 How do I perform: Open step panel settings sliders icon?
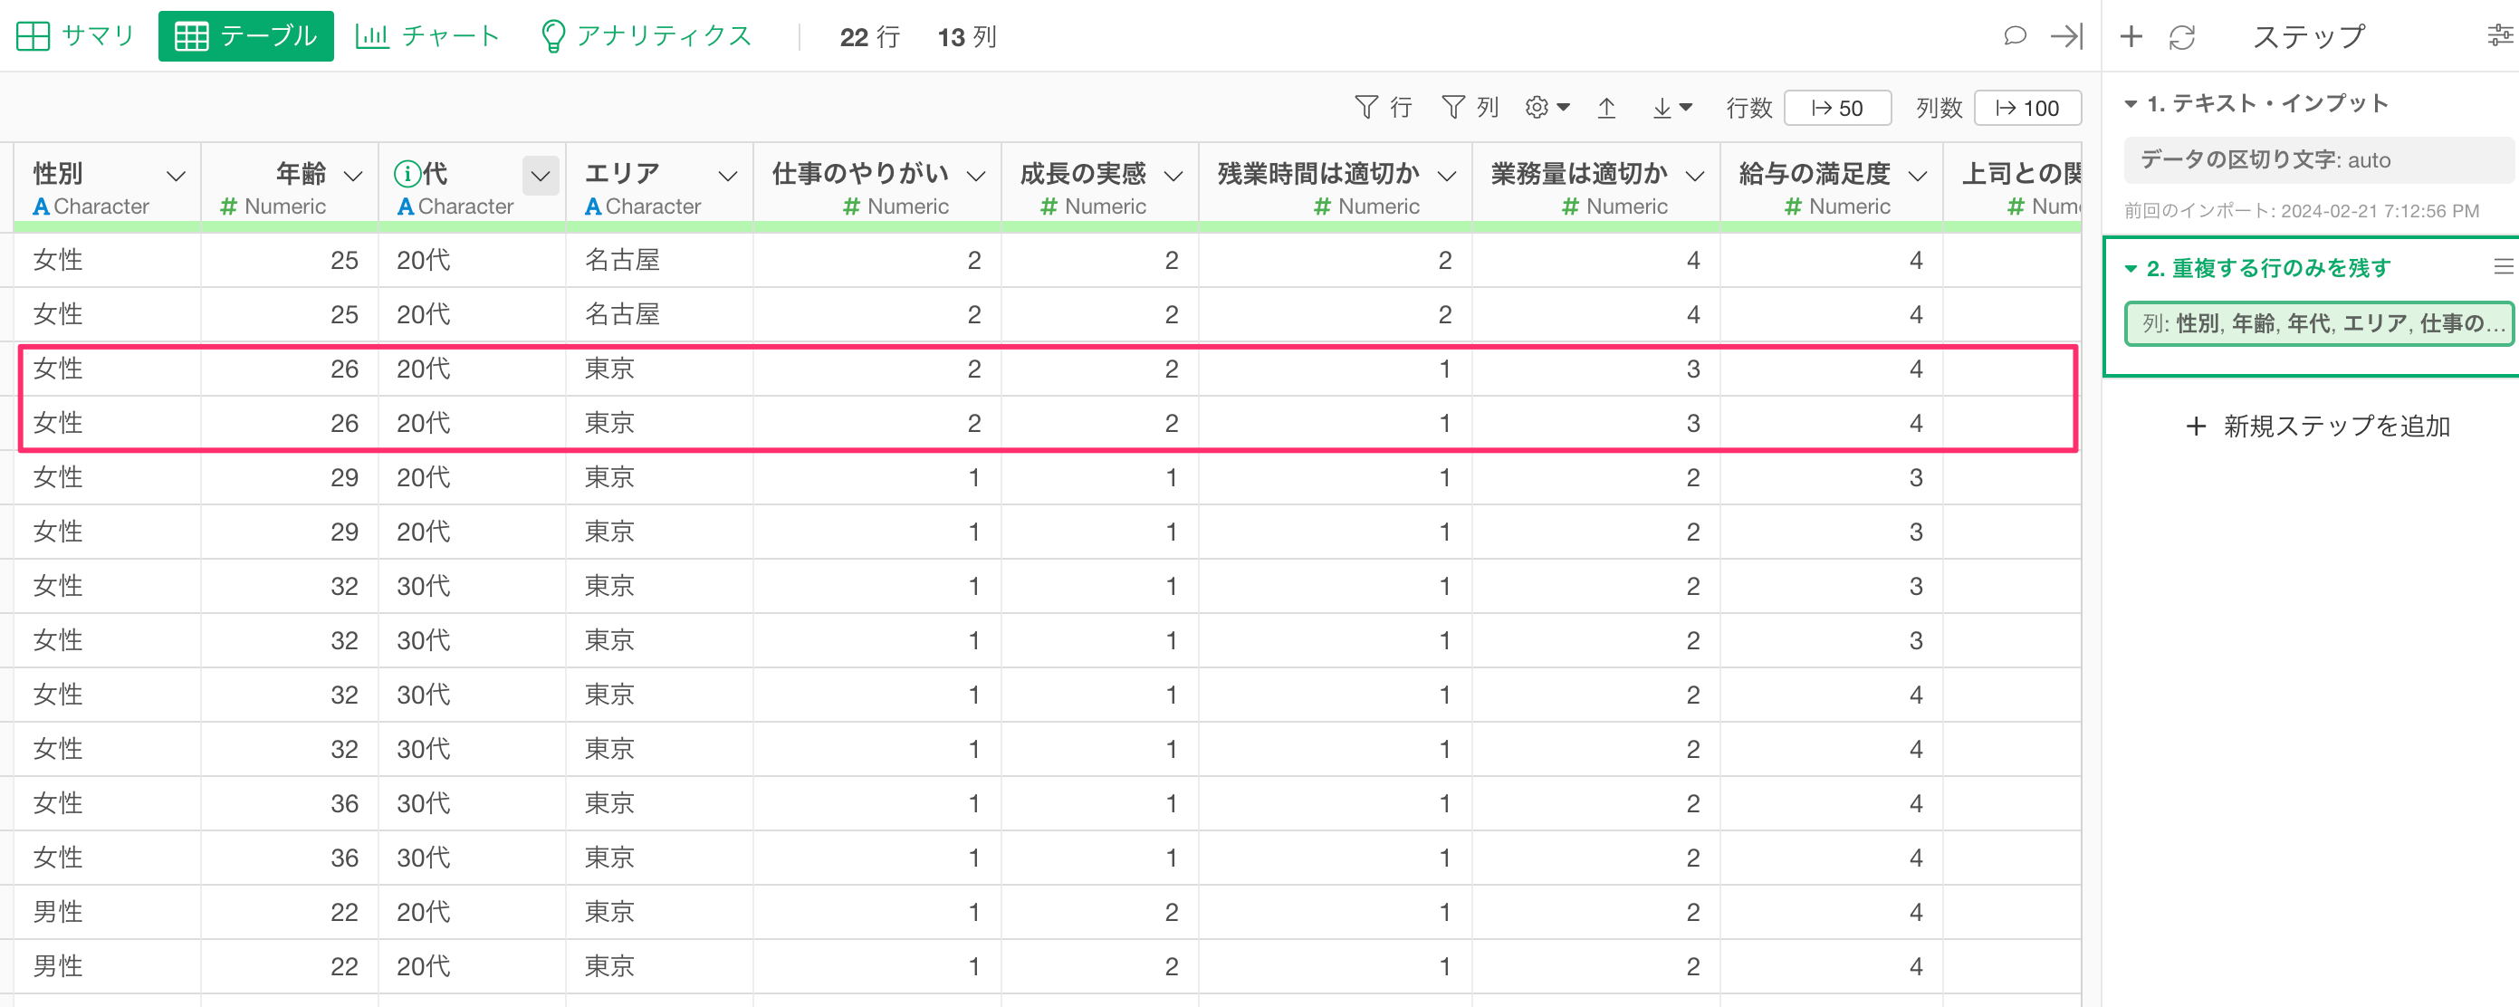click(2499, 36)
